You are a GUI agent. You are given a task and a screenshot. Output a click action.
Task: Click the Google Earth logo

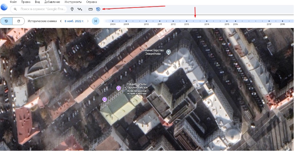(x=4, y=7)
